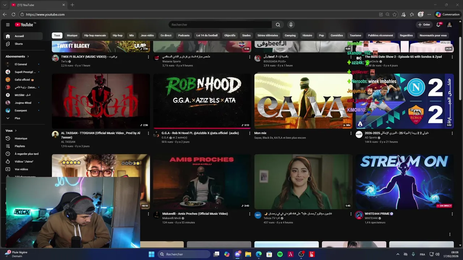Select the Tous filter chip

(x=57, y=35)
